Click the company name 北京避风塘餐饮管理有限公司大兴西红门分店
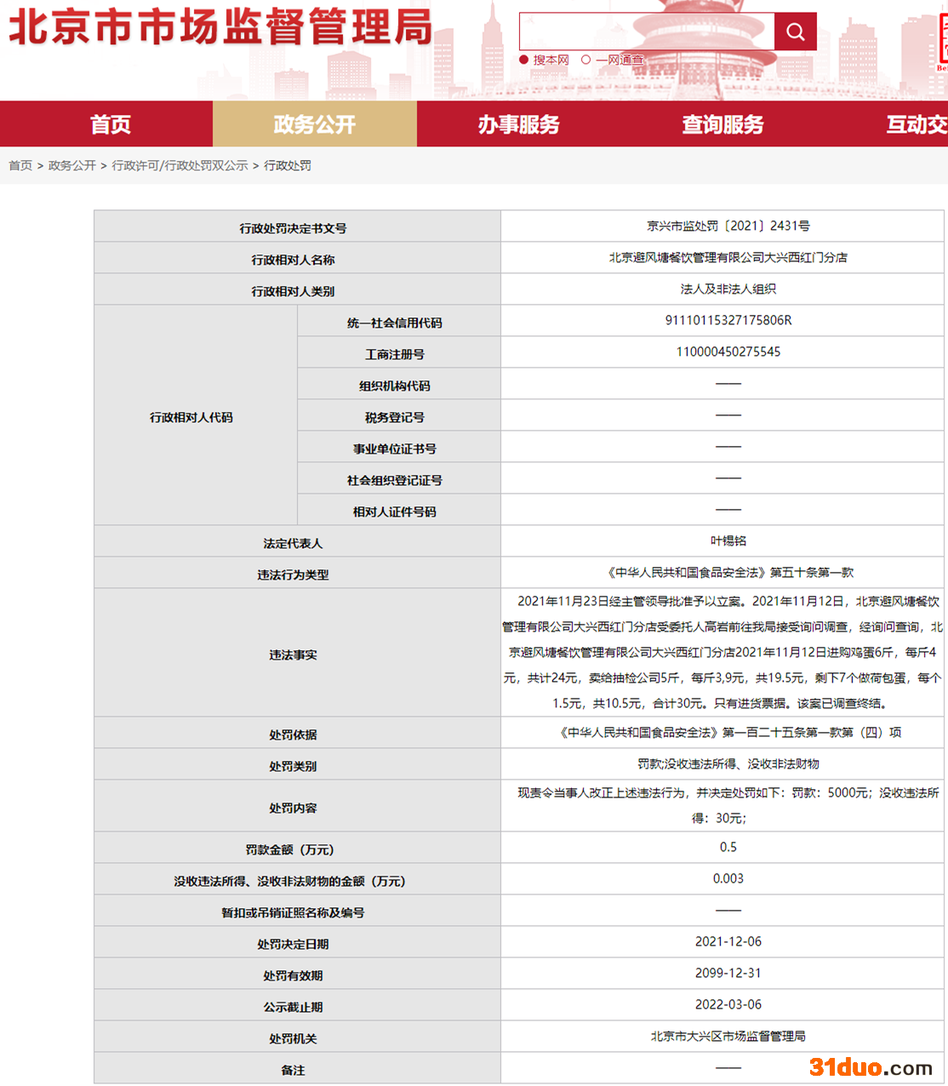Image resolution: width=948 pixels, height=1086 pixels. (728, 257)
